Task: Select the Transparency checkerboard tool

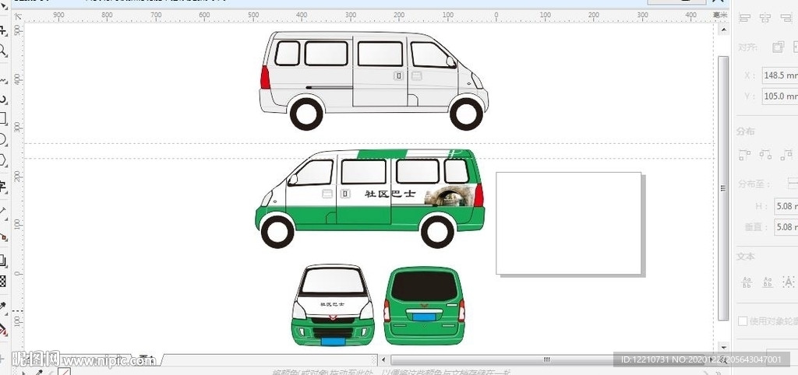Action: pos(2,281)
